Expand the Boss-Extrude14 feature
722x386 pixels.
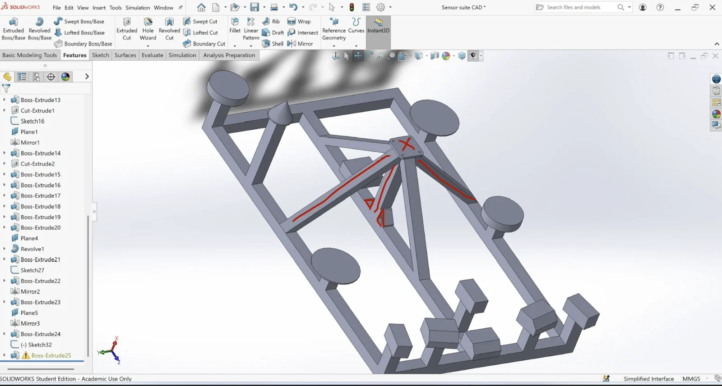pos(5,153)
